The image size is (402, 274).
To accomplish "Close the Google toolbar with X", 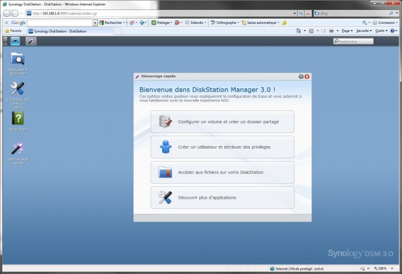I will (x=7, y=23).
